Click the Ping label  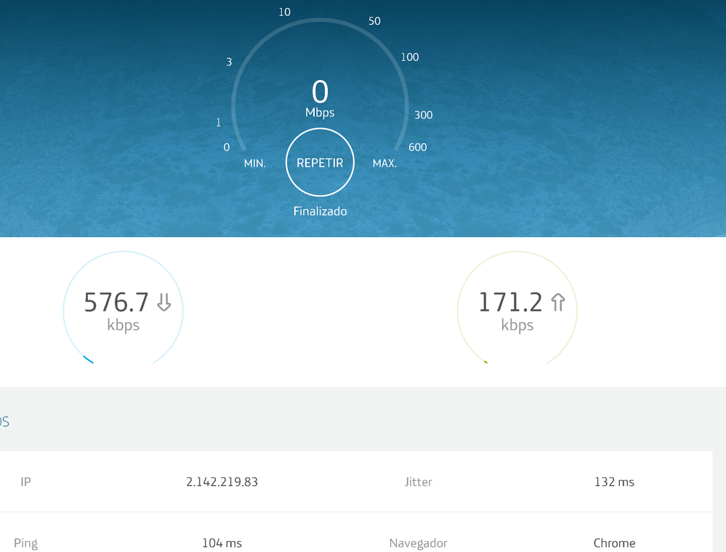(x=26, y=543)
